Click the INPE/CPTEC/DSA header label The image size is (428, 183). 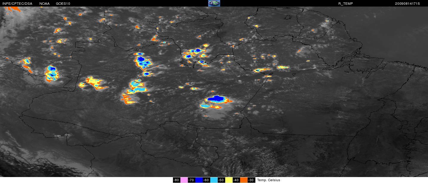17,4
